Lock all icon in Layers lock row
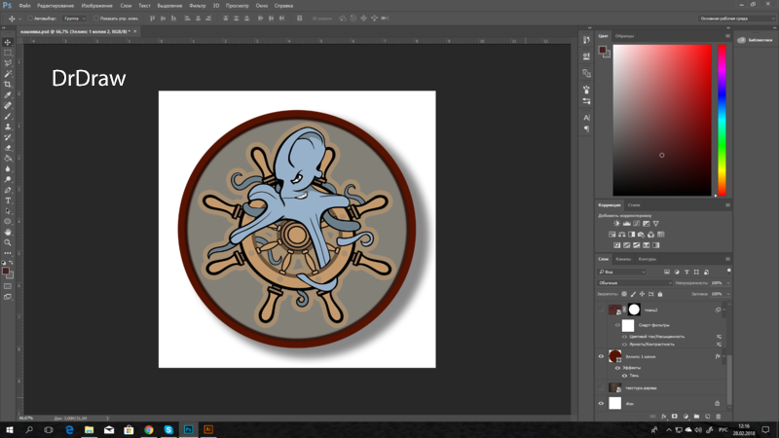 point(660,294)
